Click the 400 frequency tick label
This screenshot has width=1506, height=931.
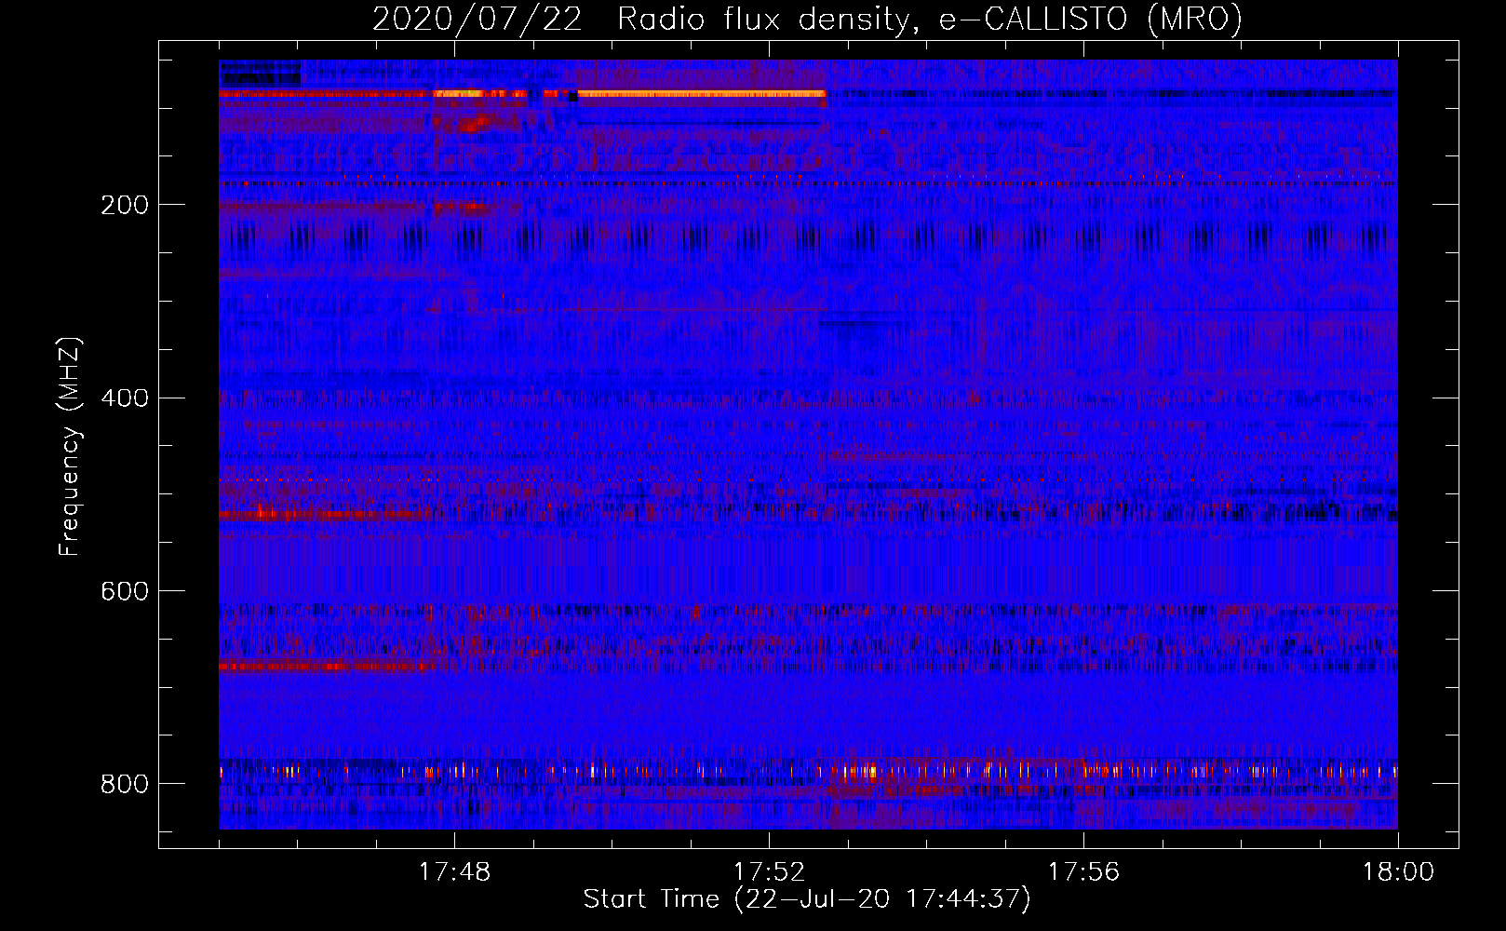125,398
